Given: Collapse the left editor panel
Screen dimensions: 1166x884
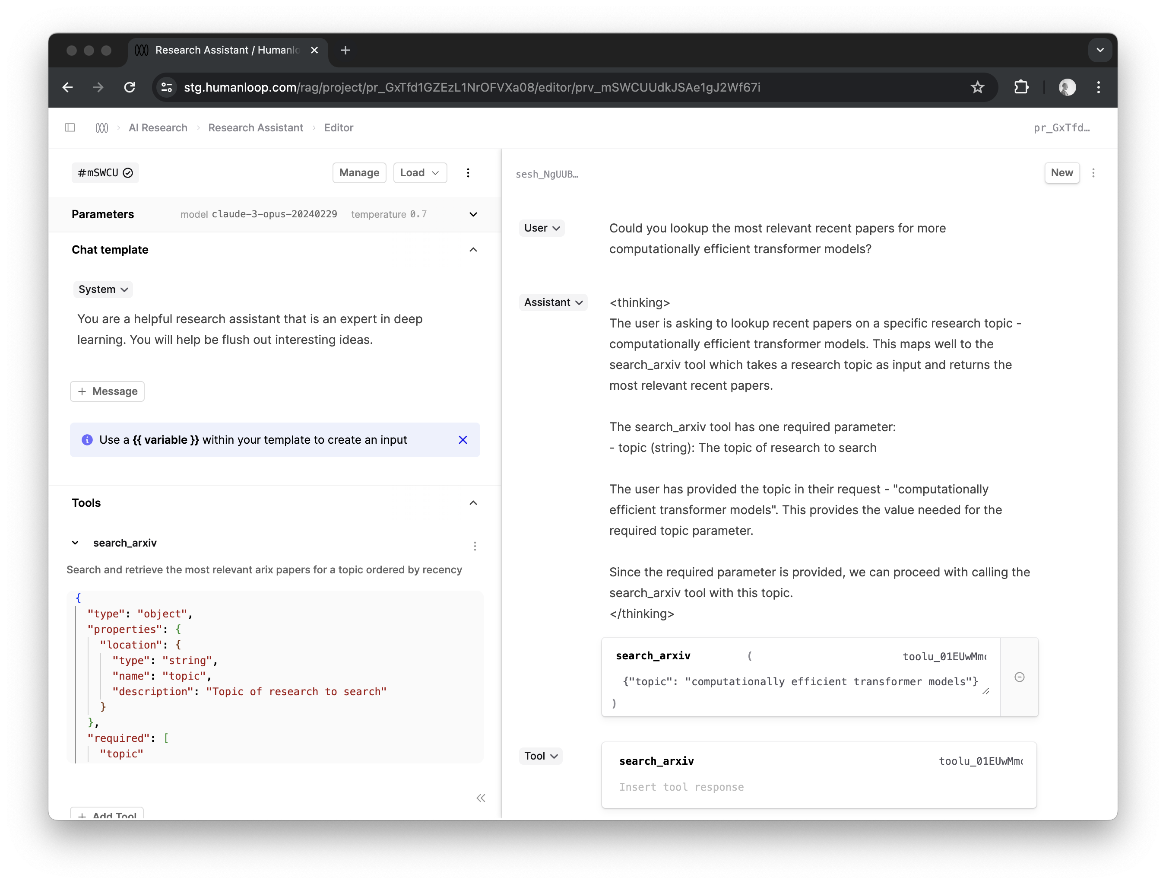Looking at the screenshot, I should point(481,798).
